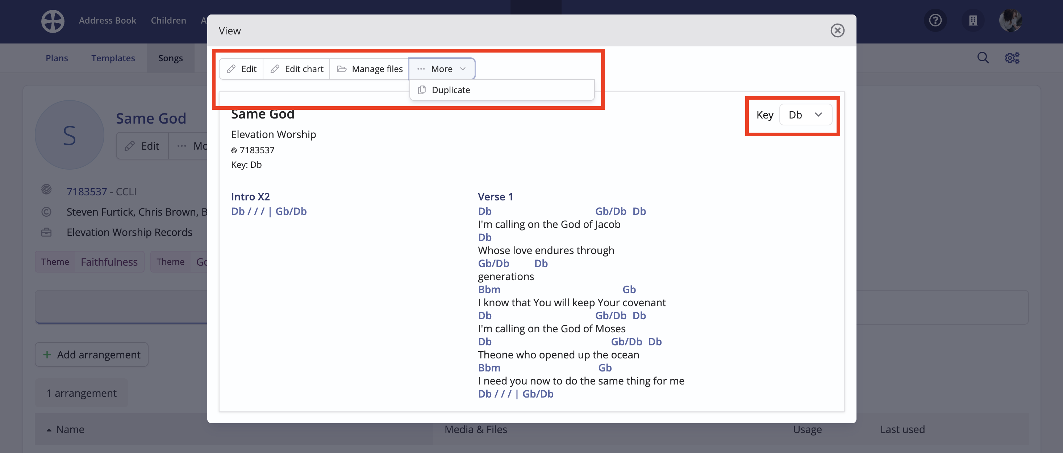Image resolution: width=1063 pixels, height=453 pixels.
Task: Click the CCLI number 7183537 in the dialog
Action: coord(257,150)
